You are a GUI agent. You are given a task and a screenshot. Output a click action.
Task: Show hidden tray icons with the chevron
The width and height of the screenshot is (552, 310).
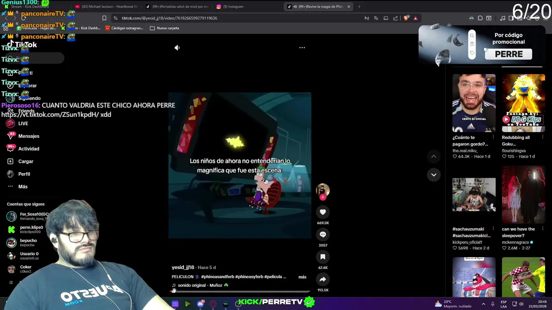(483, 304)
